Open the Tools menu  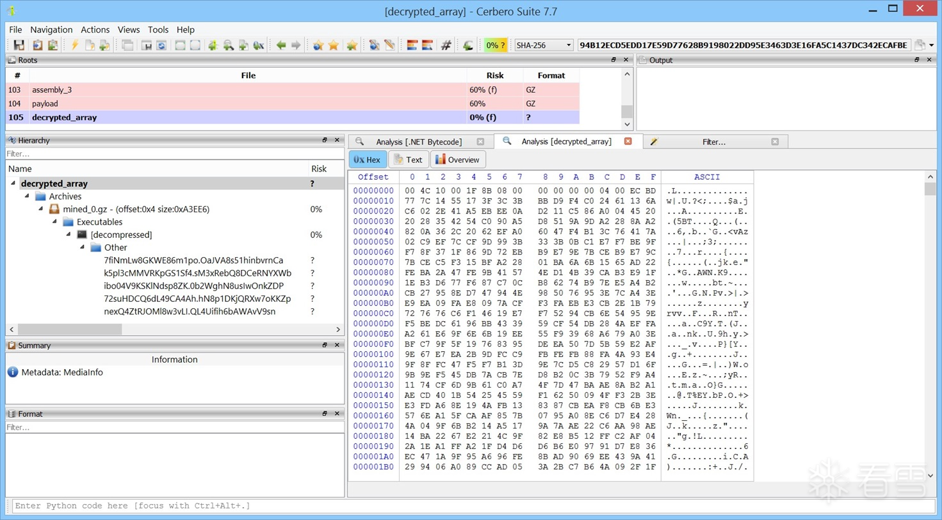(x=158, y=29)
